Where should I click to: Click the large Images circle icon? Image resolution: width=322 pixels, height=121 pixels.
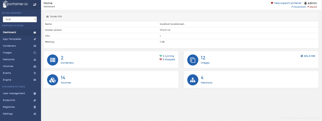click(193, 60)
